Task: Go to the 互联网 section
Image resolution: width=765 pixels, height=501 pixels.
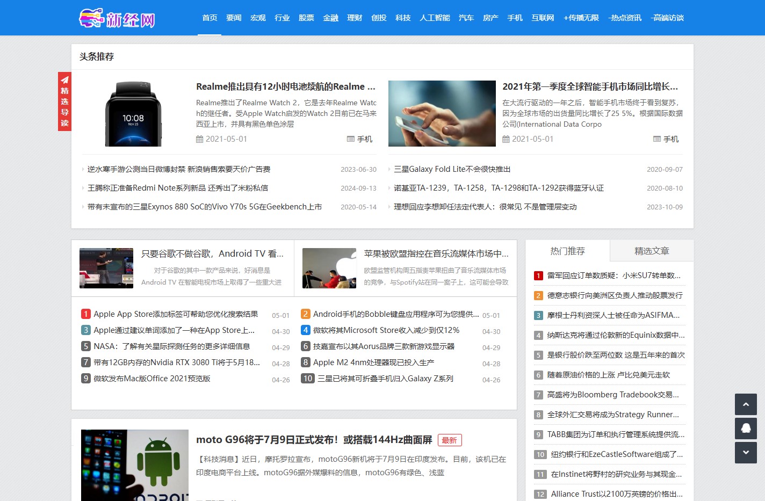Action: point(543,18)
